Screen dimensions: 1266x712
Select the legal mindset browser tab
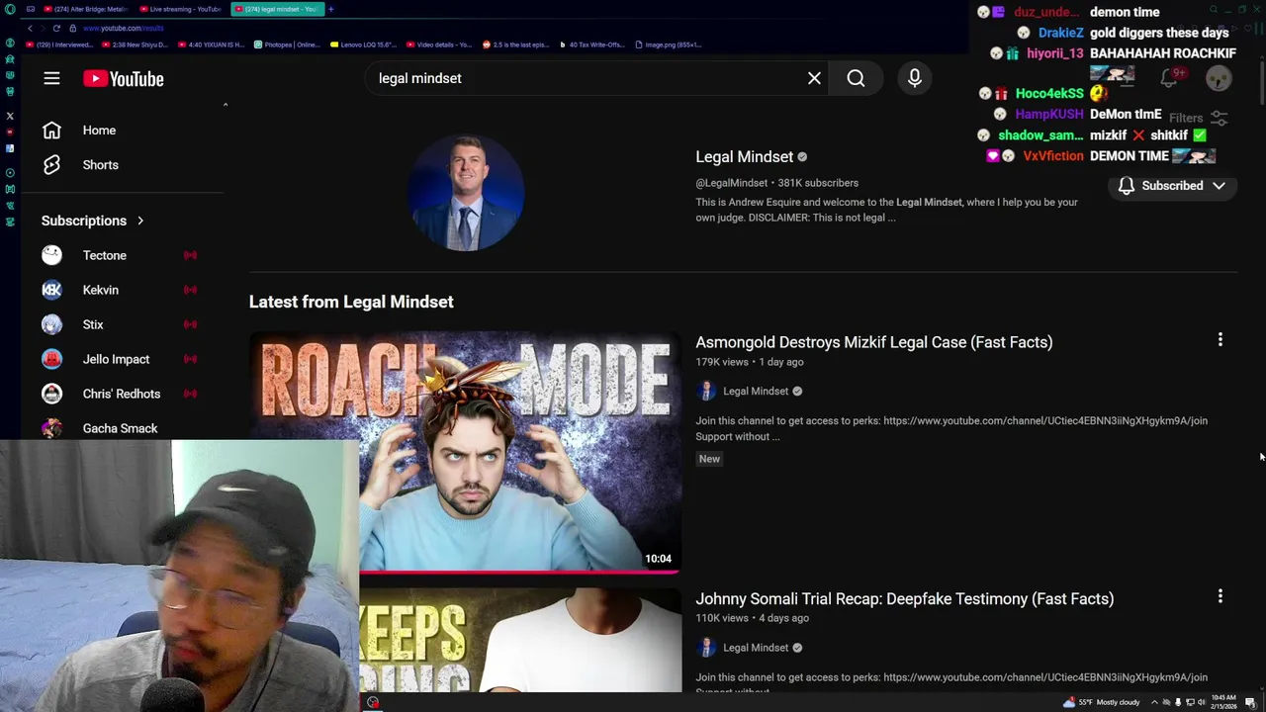(277, 9)
